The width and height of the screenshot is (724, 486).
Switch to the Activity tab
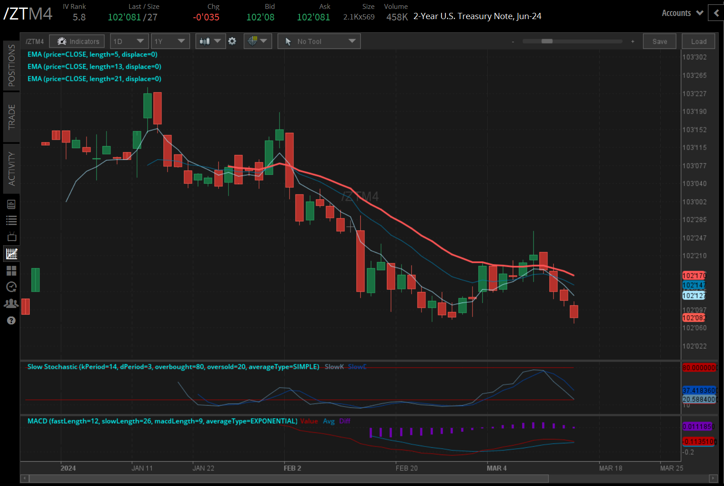click(12, 169)
